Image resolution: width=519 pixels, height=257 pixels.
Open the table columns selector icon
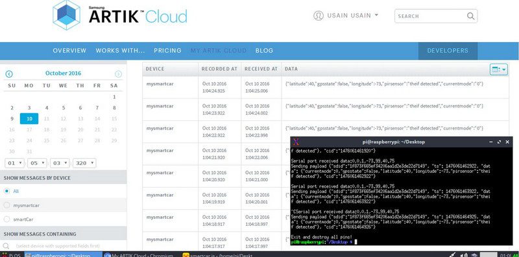tap(498, 69)
